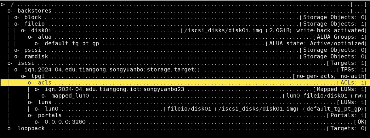Select the block backstore entry
Viewport: 370px width, 138px height.
(x=33, y=17)
